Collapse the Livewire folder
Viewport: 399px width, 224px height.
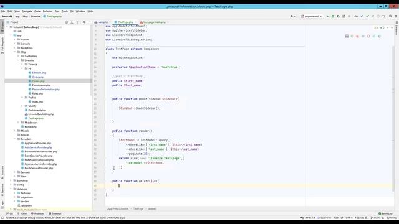pos(18,60)
